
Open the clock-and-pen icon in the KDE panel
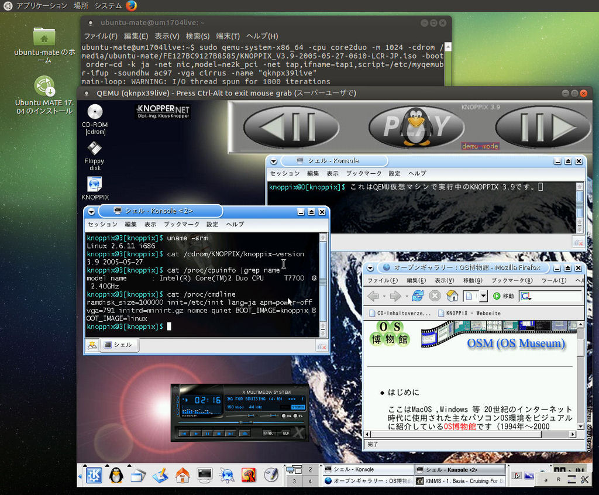click(271, 476)
